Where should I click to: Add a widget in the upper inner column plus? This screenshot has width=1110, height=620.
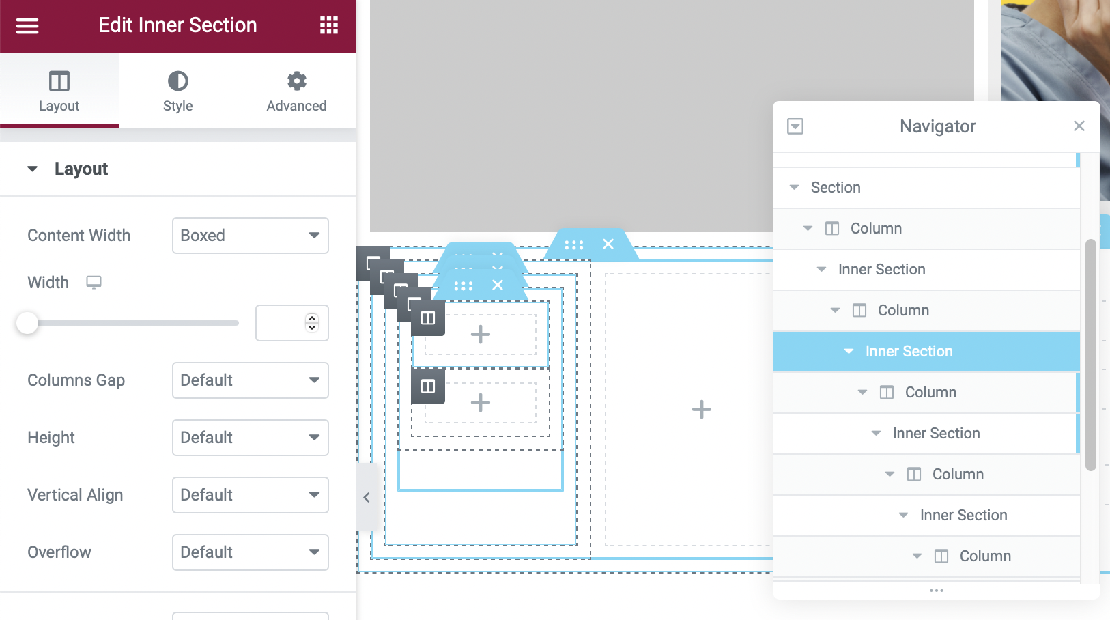click(x=481, y=335)
